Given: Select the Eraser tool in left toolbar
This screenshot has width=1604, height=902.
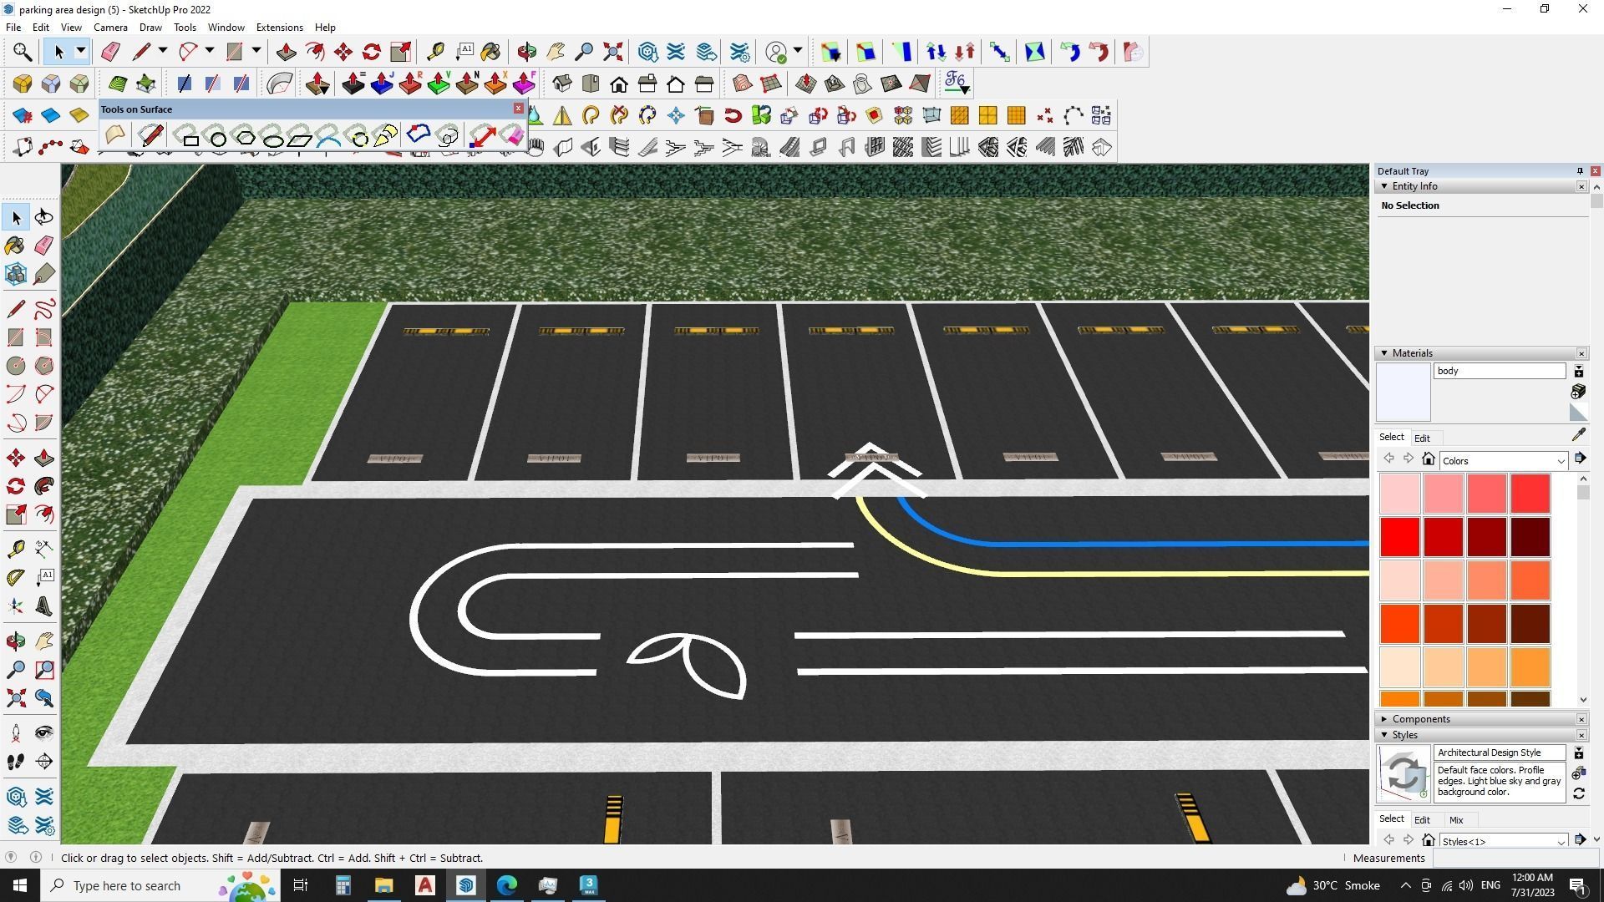Looking at the screenshot, I should click(x=44, y=246).
